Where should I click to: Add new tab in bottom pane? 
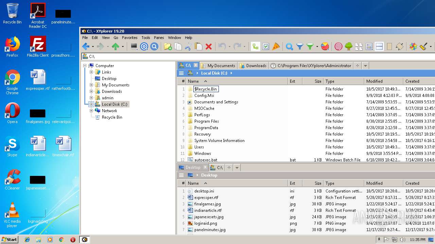click(x=229, y=167)
